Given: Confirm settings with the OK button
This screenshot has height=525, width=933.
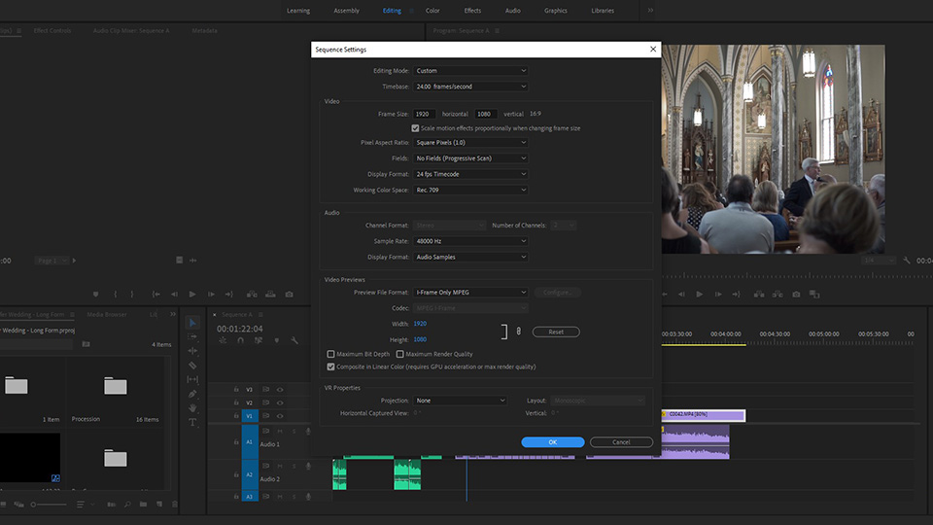Looking at the screenshot, I should [x=552, y=442].
